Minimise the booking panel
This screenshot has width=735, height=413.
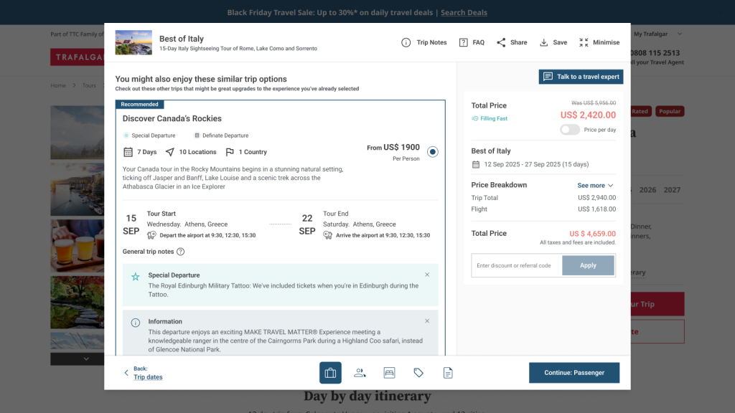[x=584, y=42]
